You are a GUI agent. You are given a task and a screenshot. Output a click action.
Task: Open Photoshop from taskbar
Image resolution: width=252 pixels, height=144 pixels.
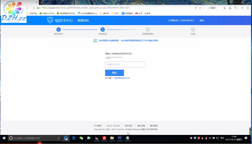point(119,138)
